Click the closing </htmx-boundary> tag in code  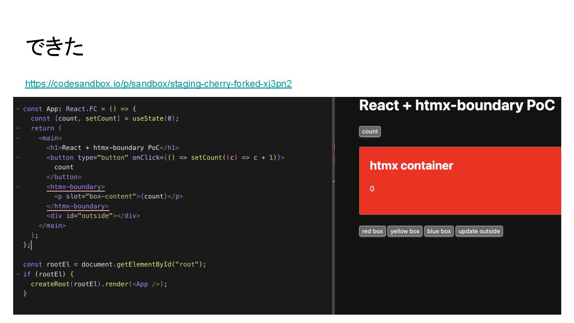[x=78, y=206]
